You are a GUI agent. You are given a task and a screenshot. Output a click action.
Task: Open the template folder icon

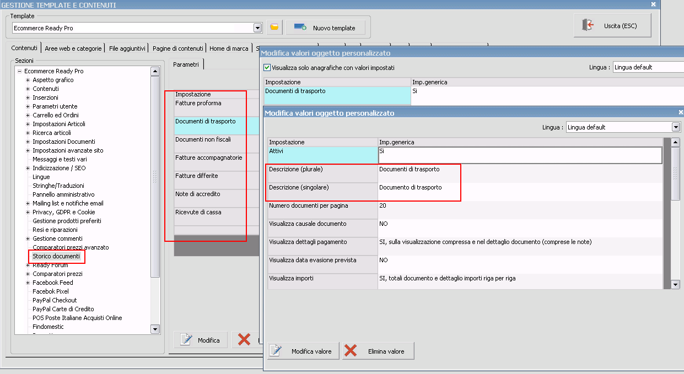(x=274, y=27)
